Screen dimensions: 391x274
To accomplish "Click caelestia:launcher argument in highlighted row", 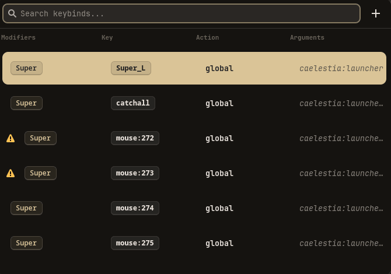I will point(341,68).
